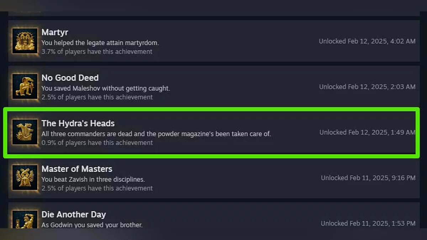Click the No Good Deed unlock time 2:03 AM
Viewport: 427px width, 240px height.
tap(367, 87)
